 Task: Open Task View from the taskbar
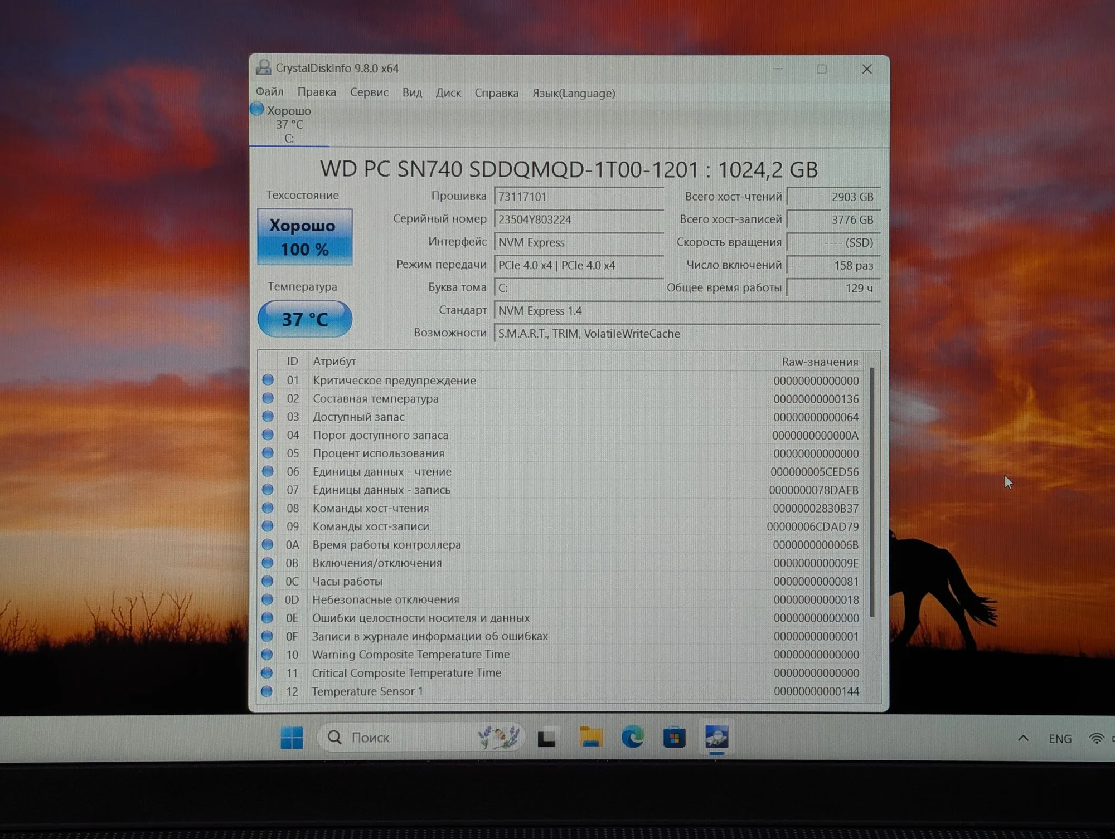(546, 739)
